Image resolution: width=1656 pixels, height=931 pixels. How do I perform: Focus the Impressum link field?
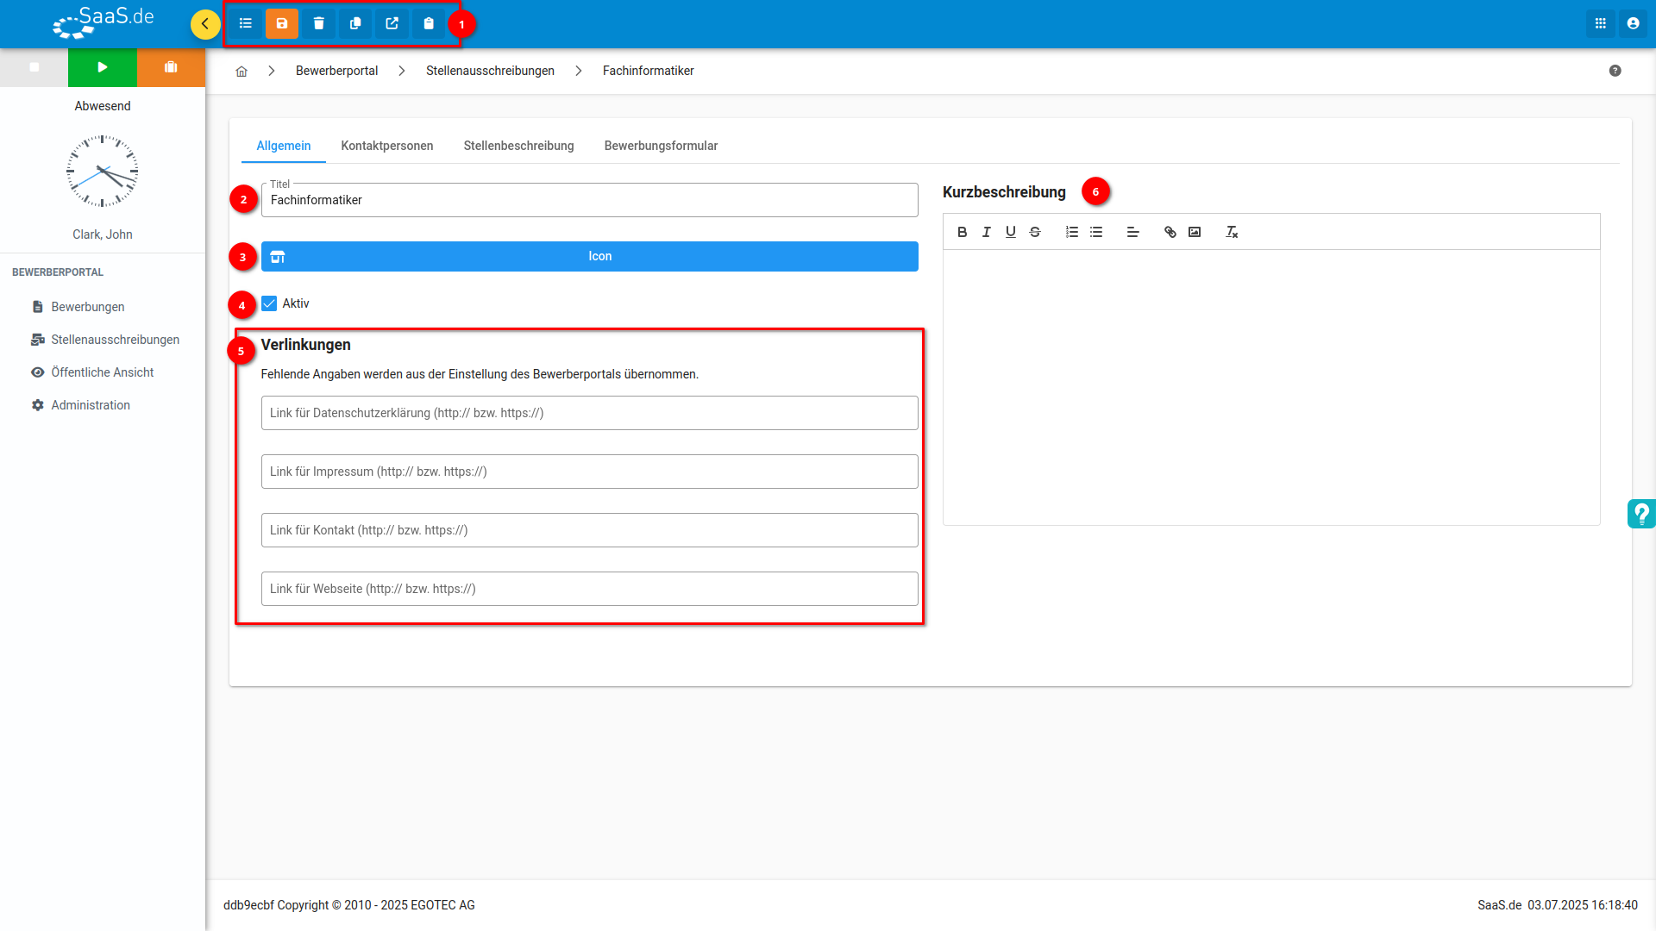tap(590, 472)
